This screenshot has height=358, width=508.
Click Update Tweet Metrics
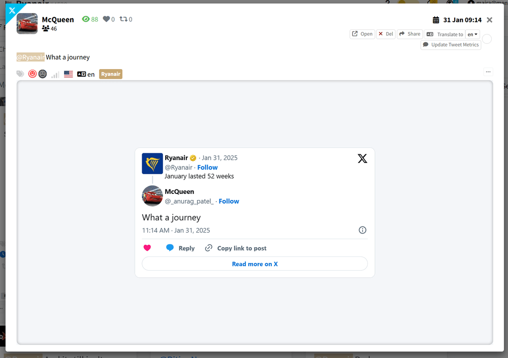(x=451, y=45)
